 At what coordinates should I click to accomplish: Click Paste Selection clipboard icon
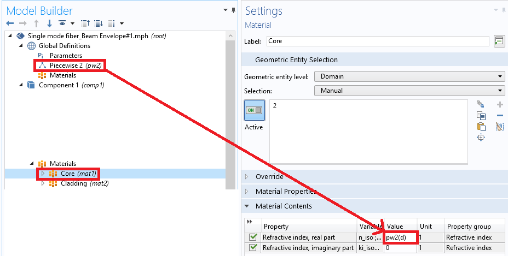click(481, 126)
